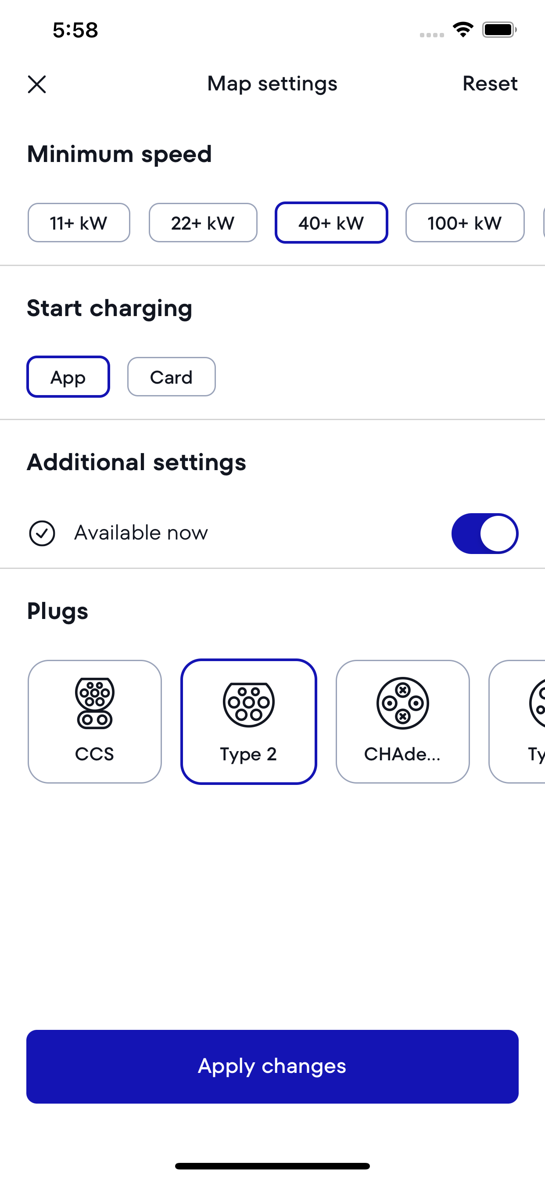Screen dimensions: 545x1180
Task: Choose App as start charging method
Action: tap(68, 377)
